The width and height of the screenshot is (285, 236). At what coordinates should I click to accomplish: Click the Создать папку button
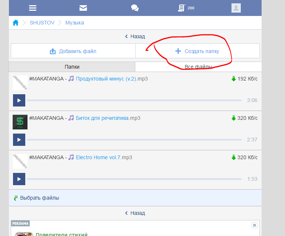(197, 51)
